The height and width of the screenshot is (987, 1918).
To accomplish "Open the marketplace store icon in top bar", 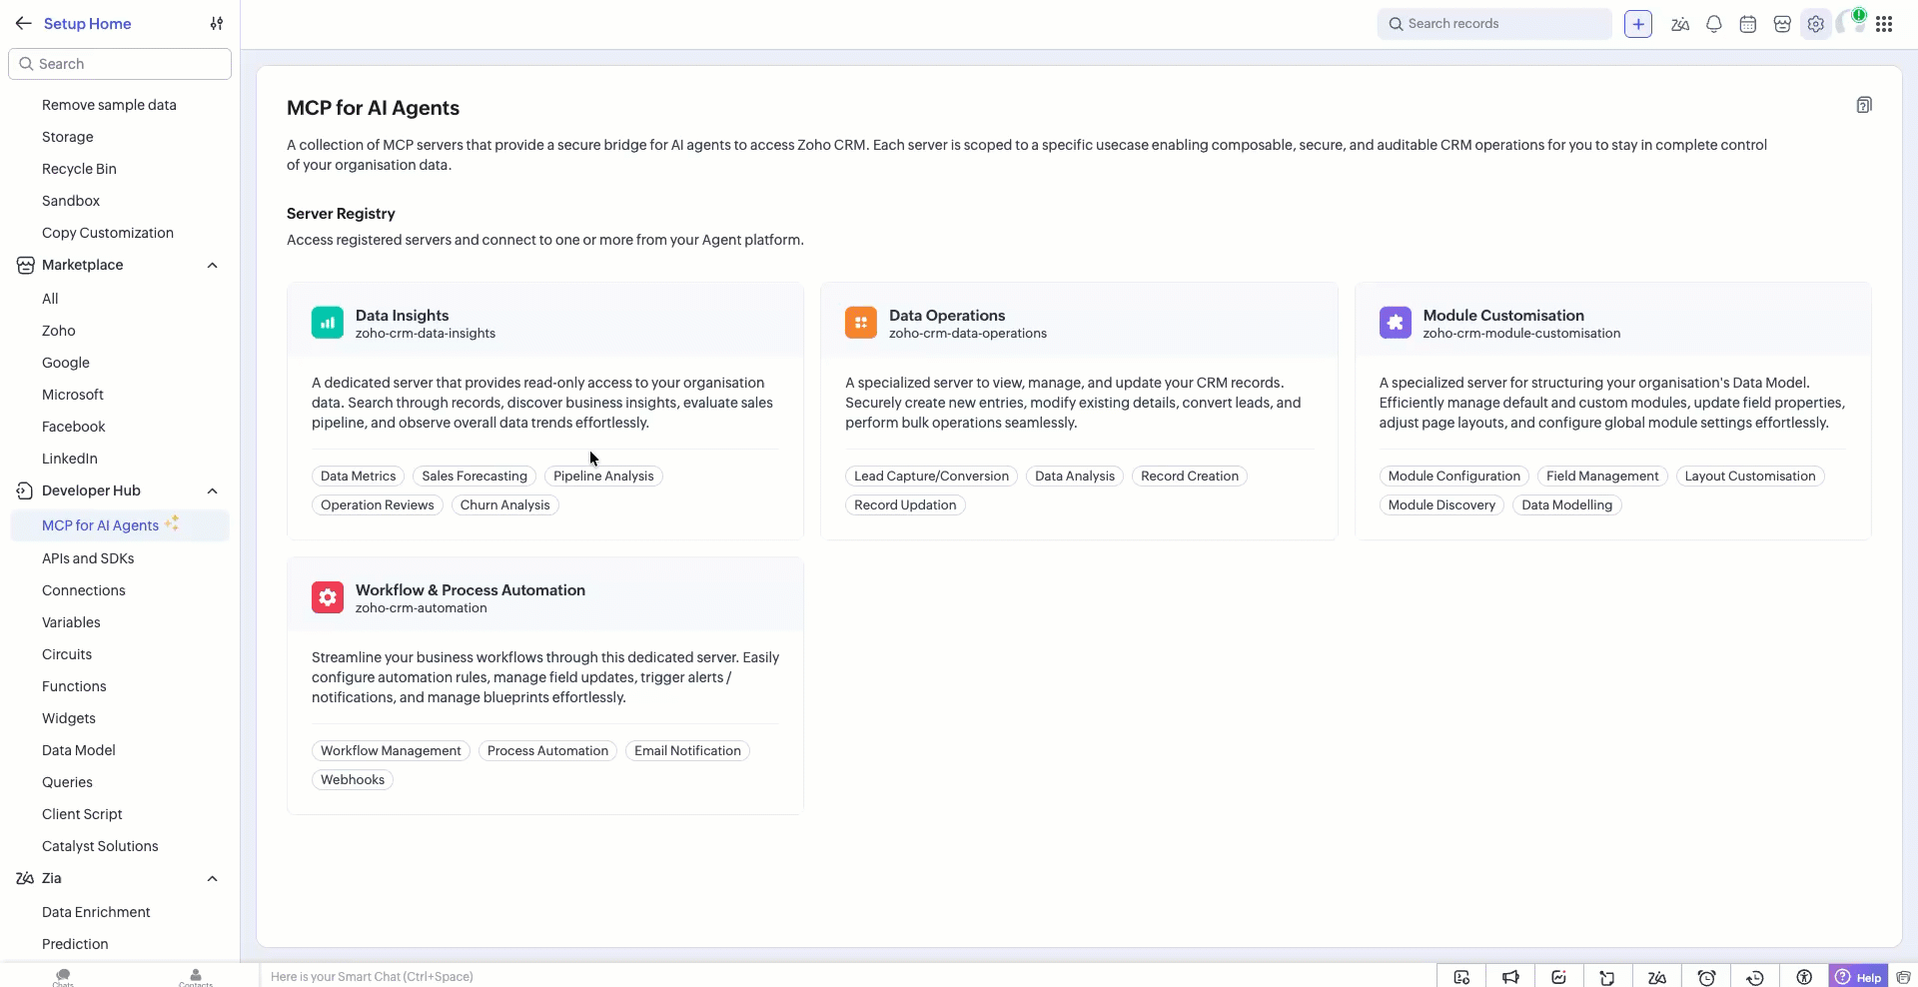I will pyautogui.click(x=1782, y=24).
